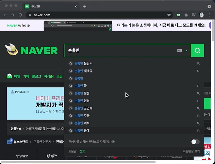The height and width of the screenshot is (164, 215).
Task: Open the 뉴스스탠드 link
Action: tap(20, 142)
